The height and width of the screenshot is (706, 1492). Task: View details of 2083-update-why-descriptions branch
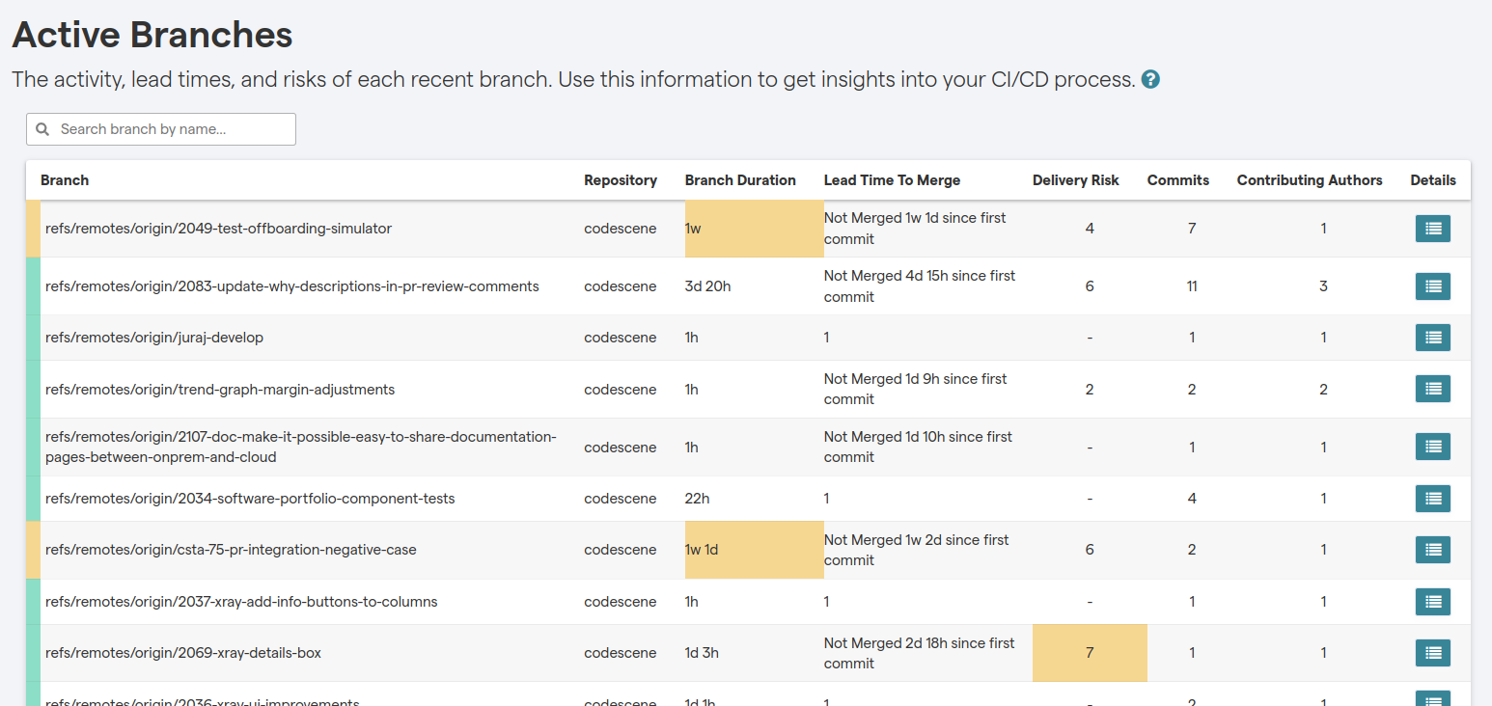1432,285
